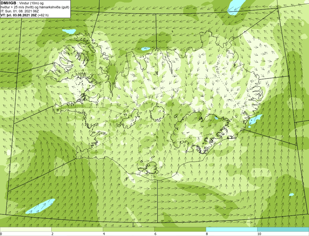Click the 'hviður > 25 m/s' legend line

tap(35, 7)
